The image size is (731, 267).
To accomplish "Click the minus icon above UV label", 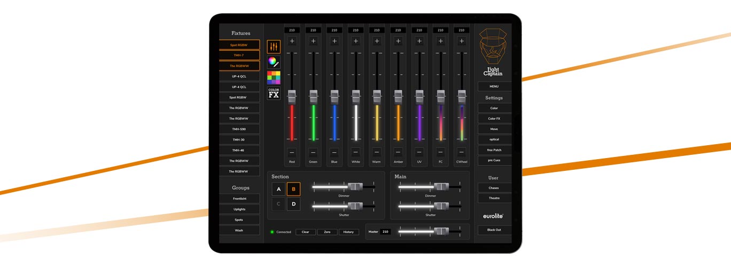I will pos(419,152).
